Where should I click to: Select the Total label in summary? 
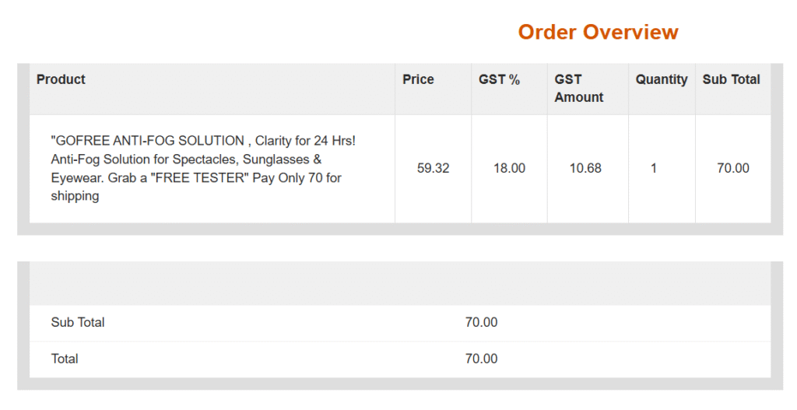pyautogui.click(x=65, y=359)
